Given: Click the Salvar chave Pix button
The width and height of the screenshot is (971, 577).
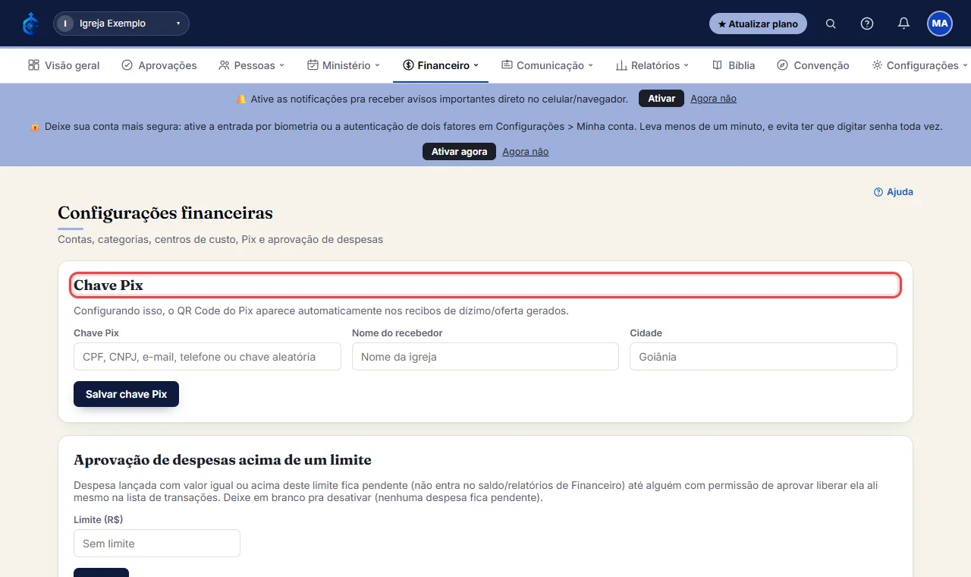Looking at the screenshot, I should coord(126,394).
